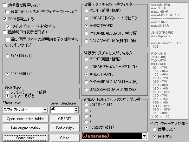The width and height of the screenshot is (189, 142).
Task: Set anisotropy sample count to 2
Action: coord(86,110)
